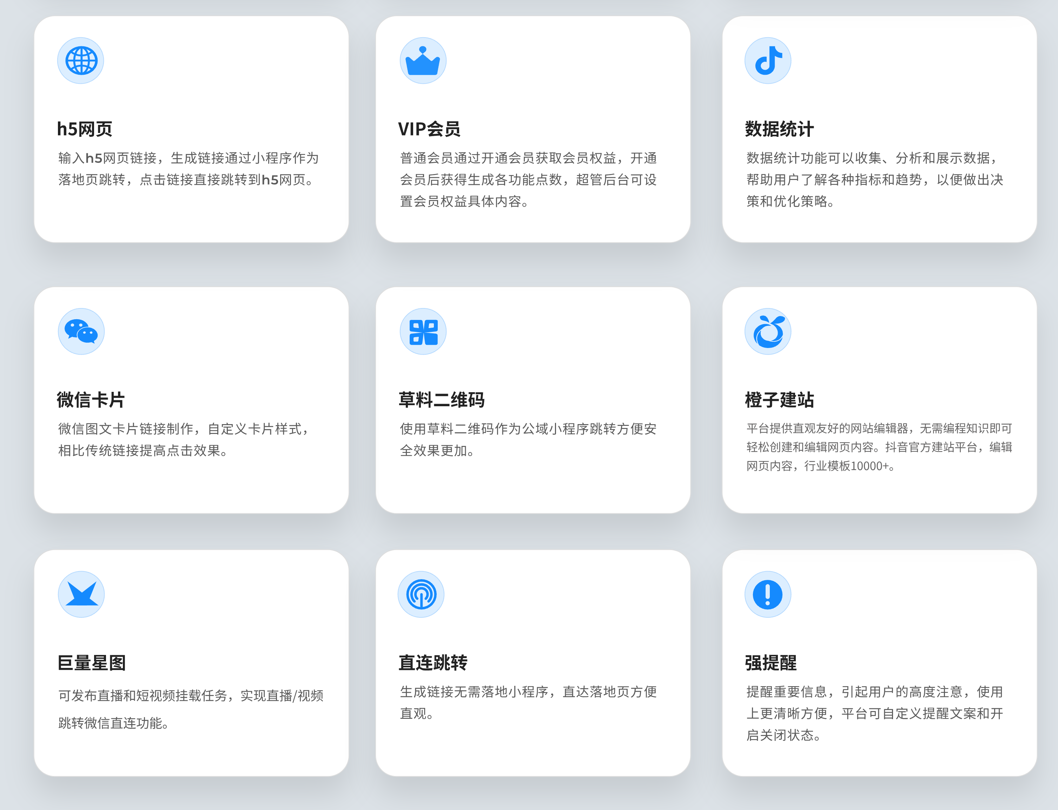Image resolution: width=1058 pixels, height=810 pixels.
Task: Click the Douyin note icon on 数据统计 card
Action: tap(768, 61)
